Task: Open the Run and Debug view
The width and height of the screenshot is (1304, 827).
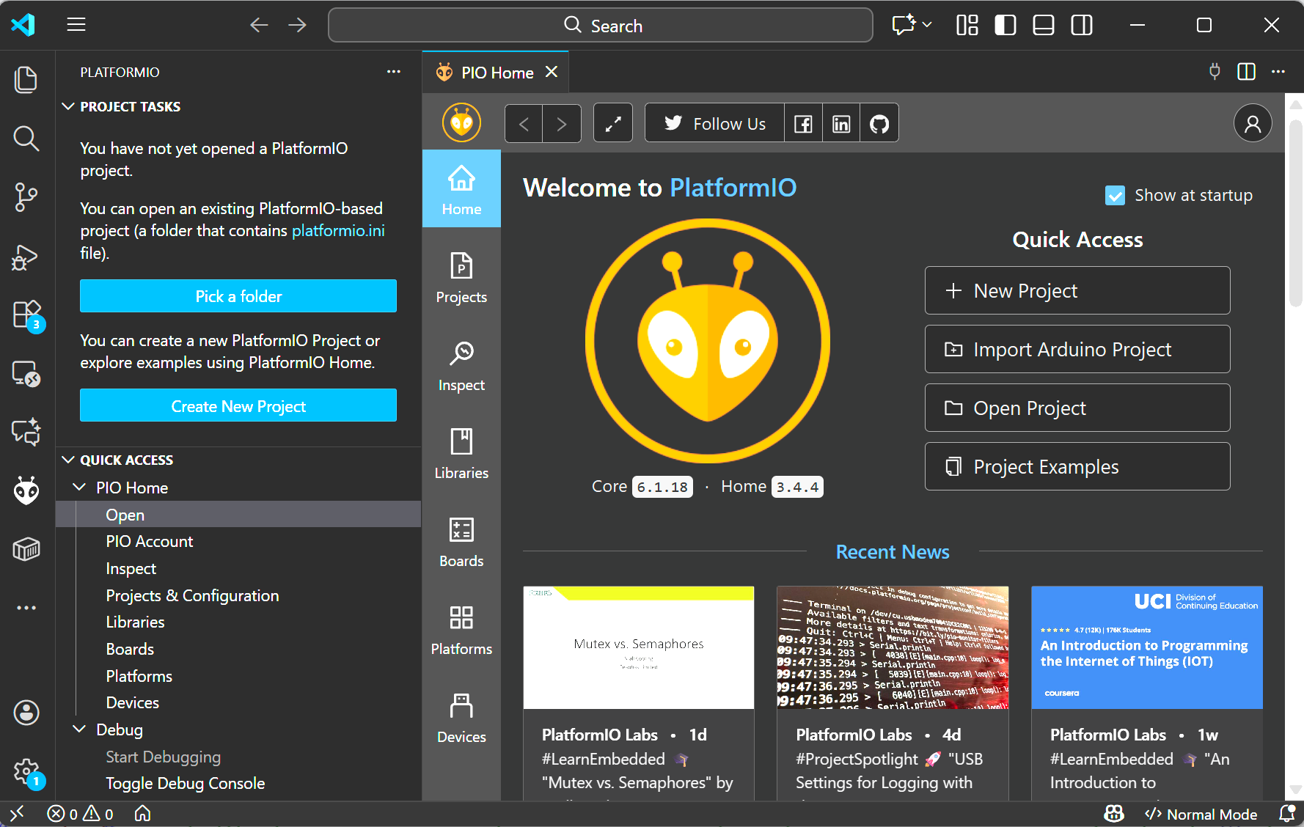Action: pyautogui.click(x=26, y=257)
